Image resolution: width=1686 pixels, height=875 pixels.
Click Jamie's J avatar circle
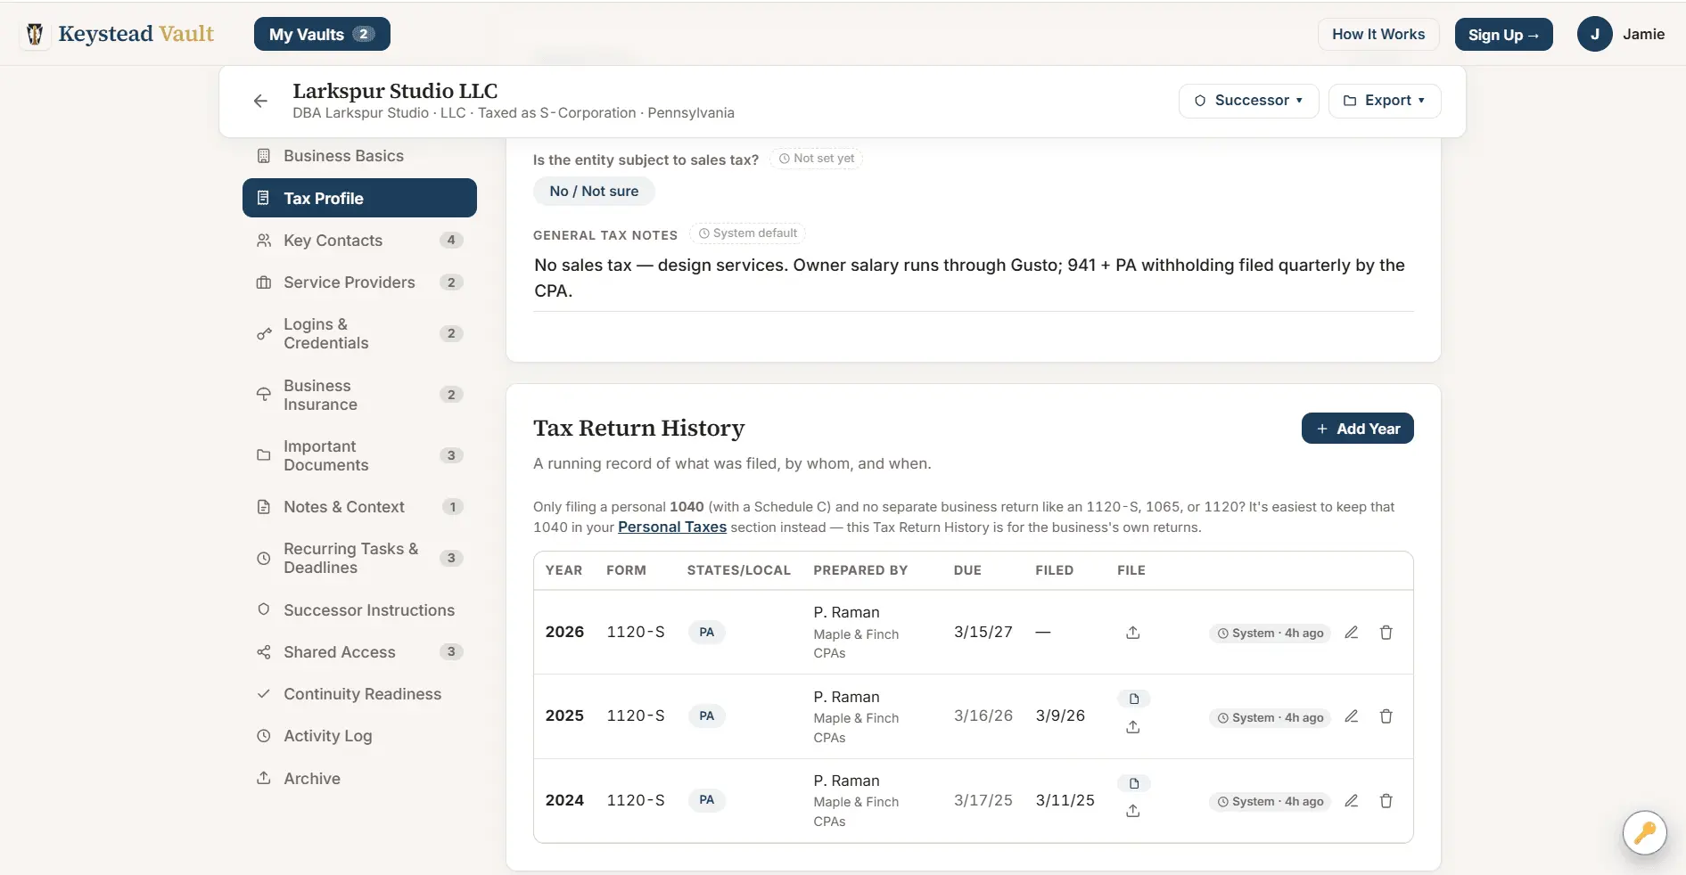click(x=1594, y=34)
